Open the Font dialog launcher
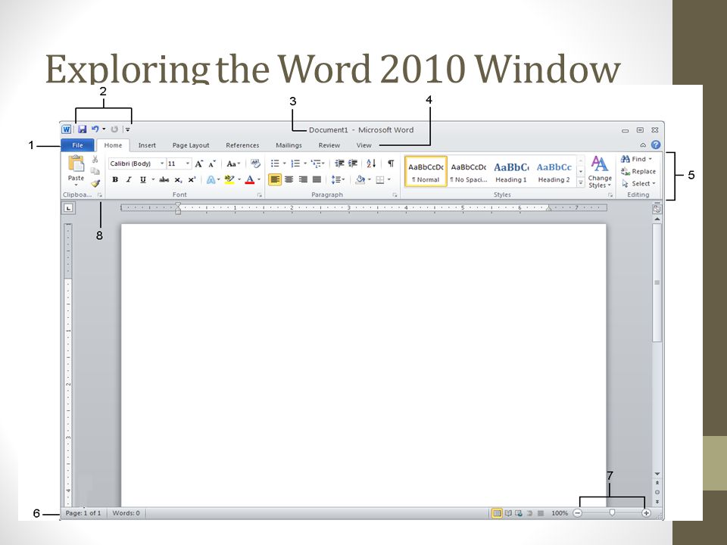Image resolution: width=727 pixels, height=545 pixels. click(x=260, y=195)
